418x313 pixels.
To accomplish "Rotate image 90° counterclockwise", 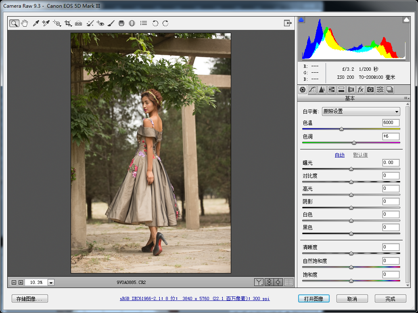I will click(155, 23).
